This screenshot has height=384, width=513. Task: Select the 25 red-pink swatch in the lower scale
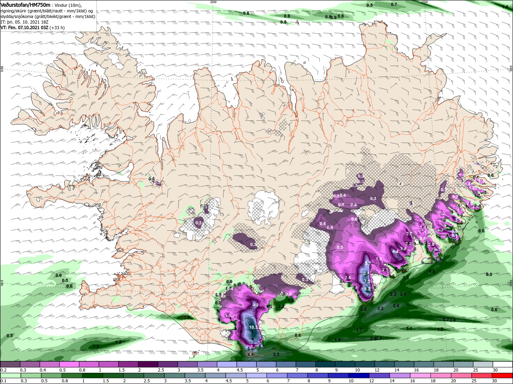(482, 376)
